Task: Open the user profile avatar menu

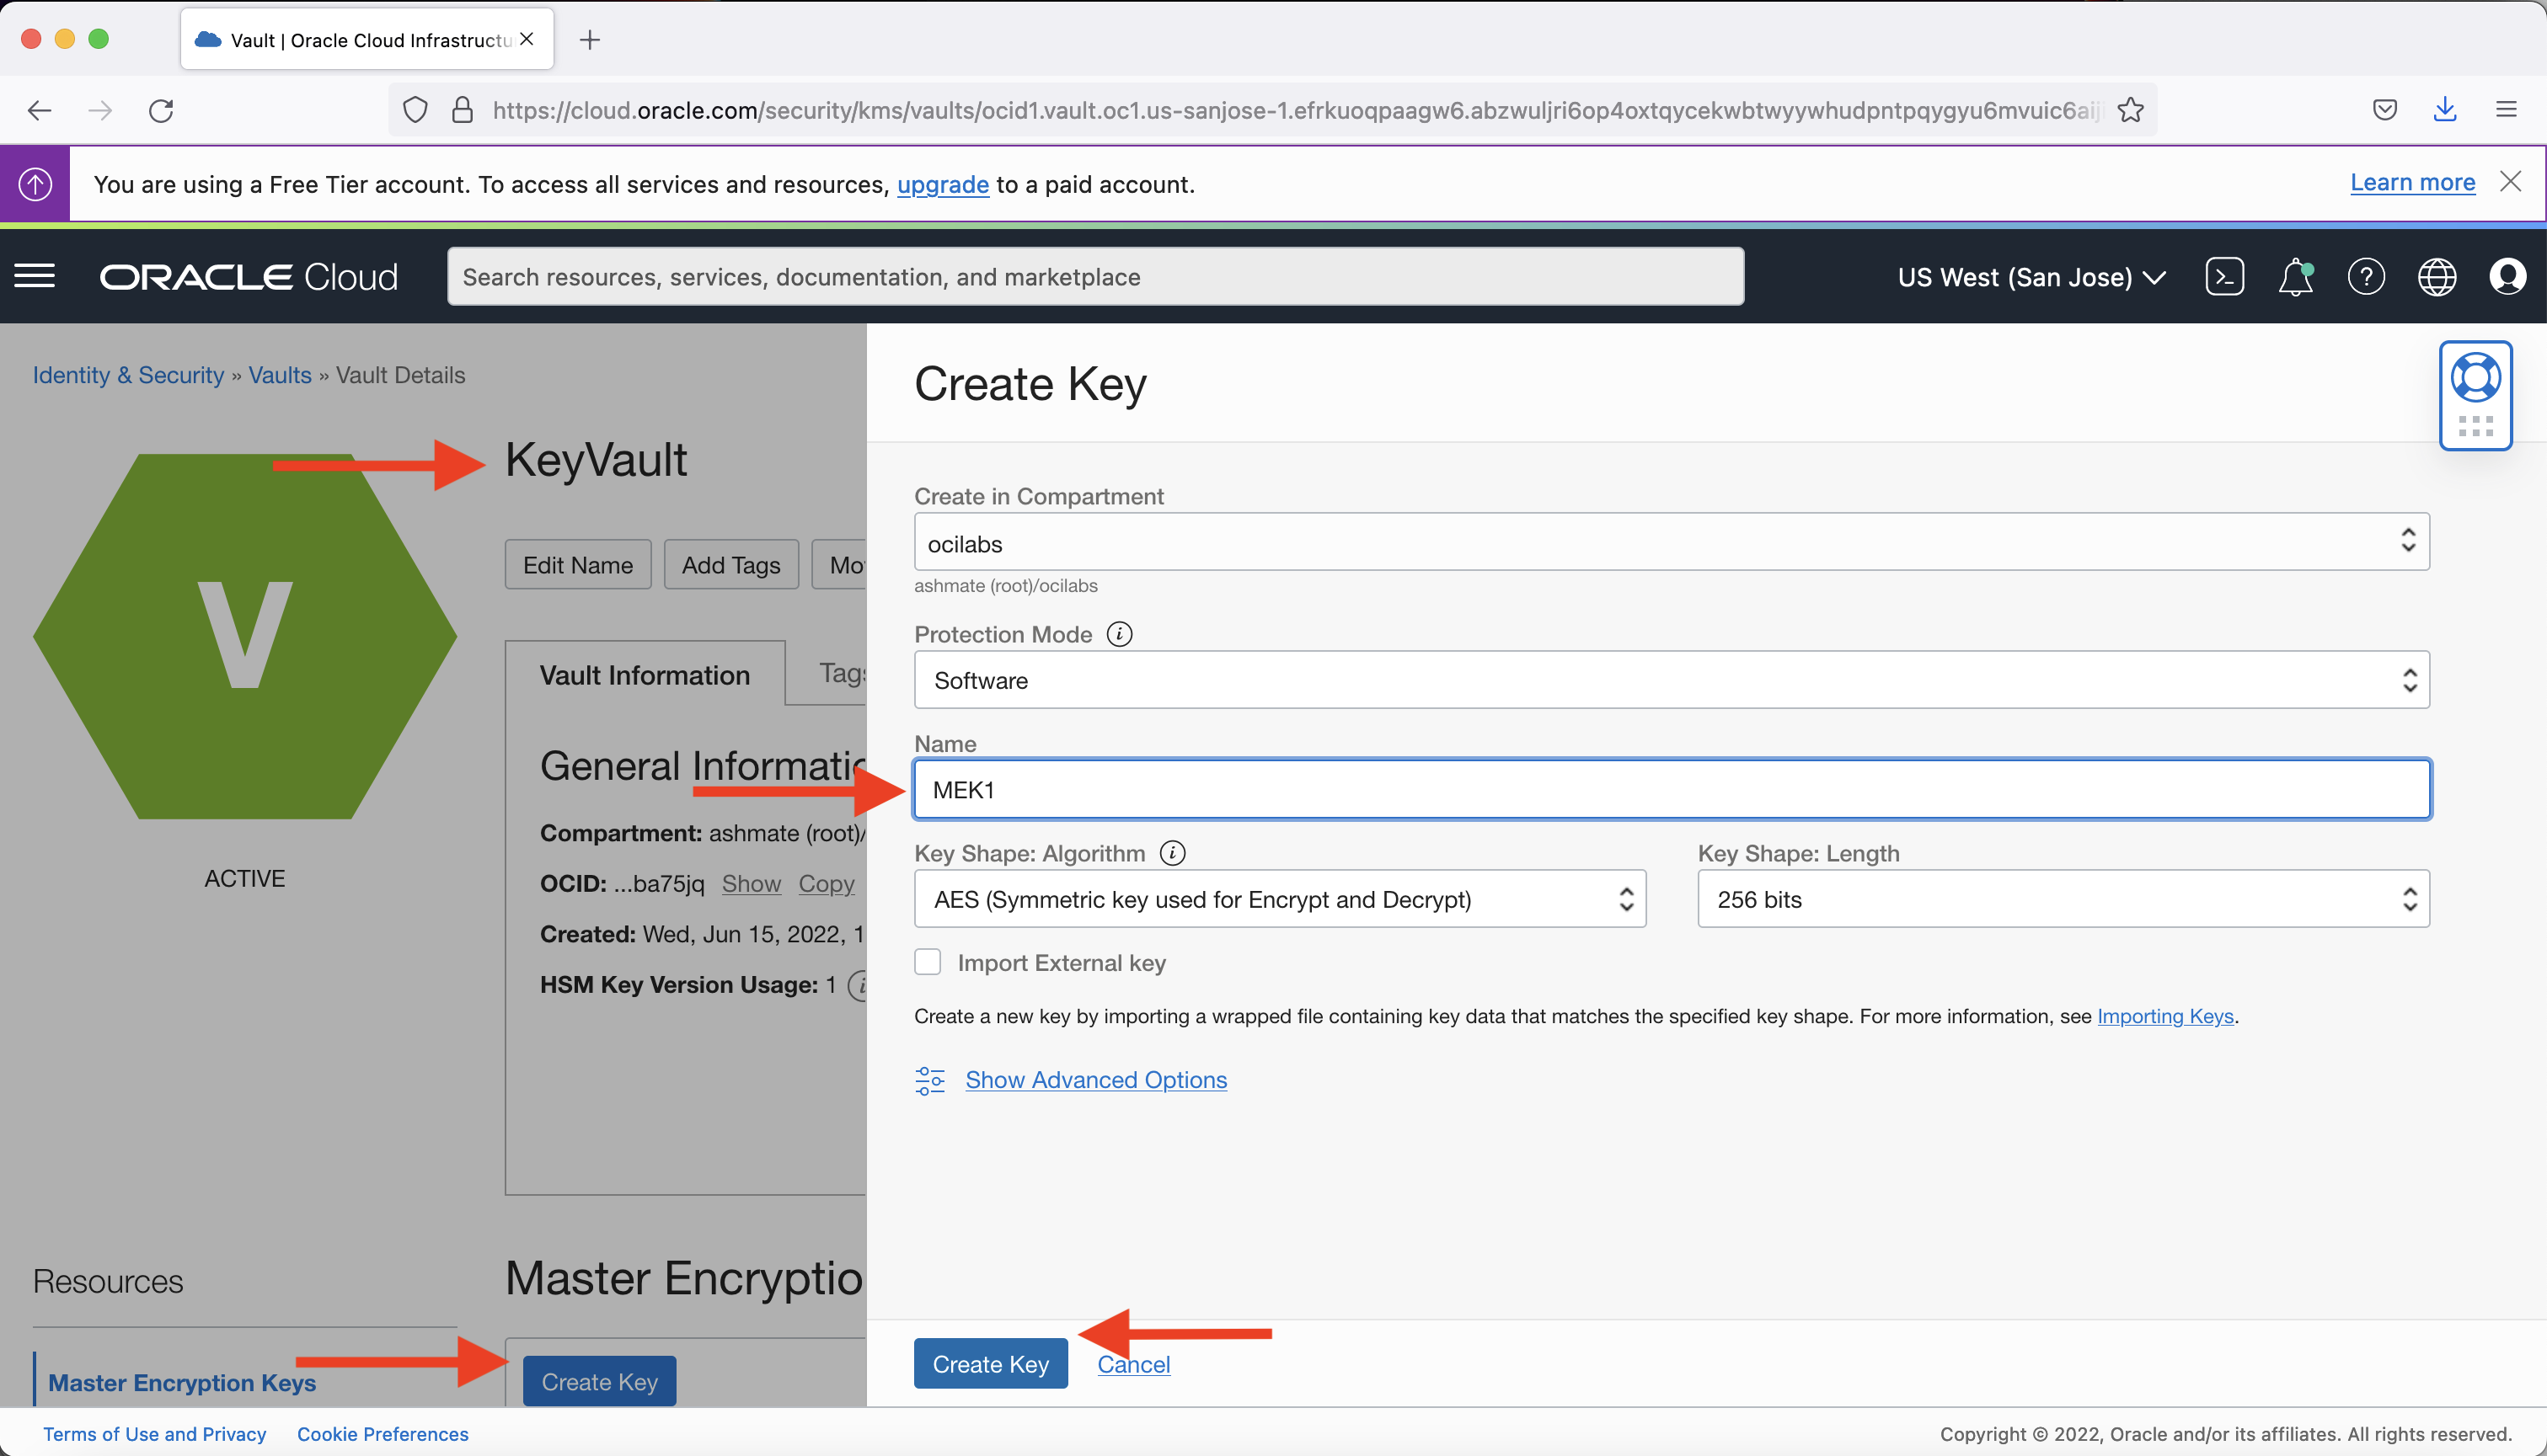Action: (2509, 276)
